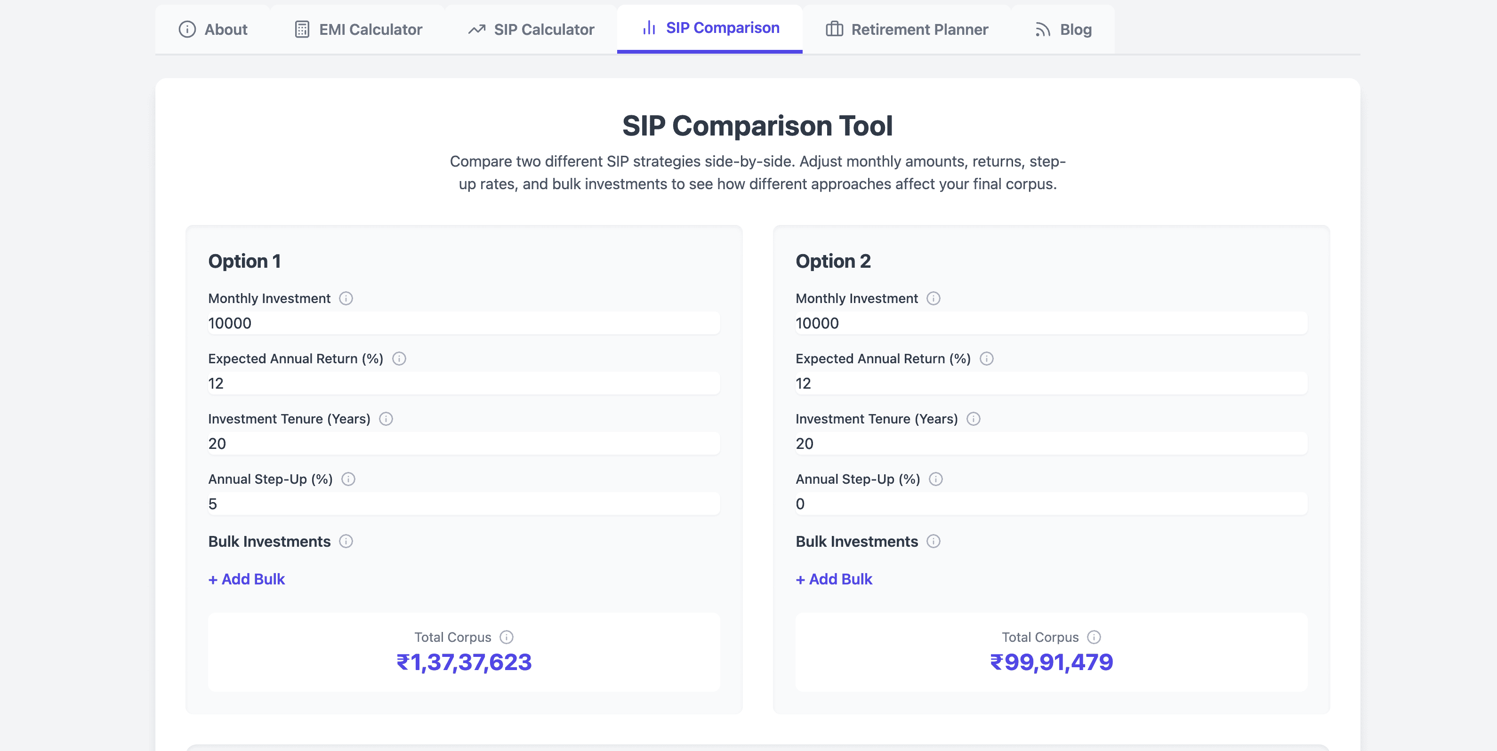Open the About tab
Image resolution: width=1497 pixels, height=751 pixels.
[213, 29]
